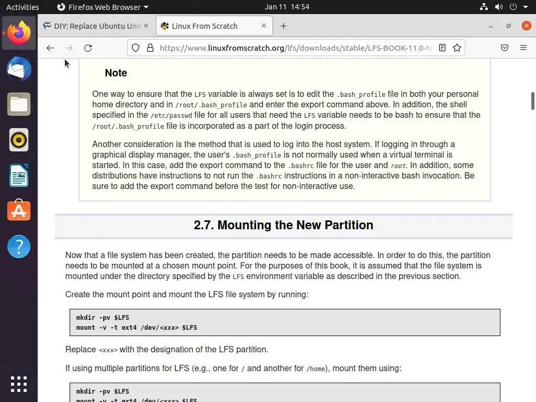This screenshot has width=536, height=402.
Task: Switch to the 'DIY: Replace Ubuntu Uni' tab
Action: [x=97, y=26]
